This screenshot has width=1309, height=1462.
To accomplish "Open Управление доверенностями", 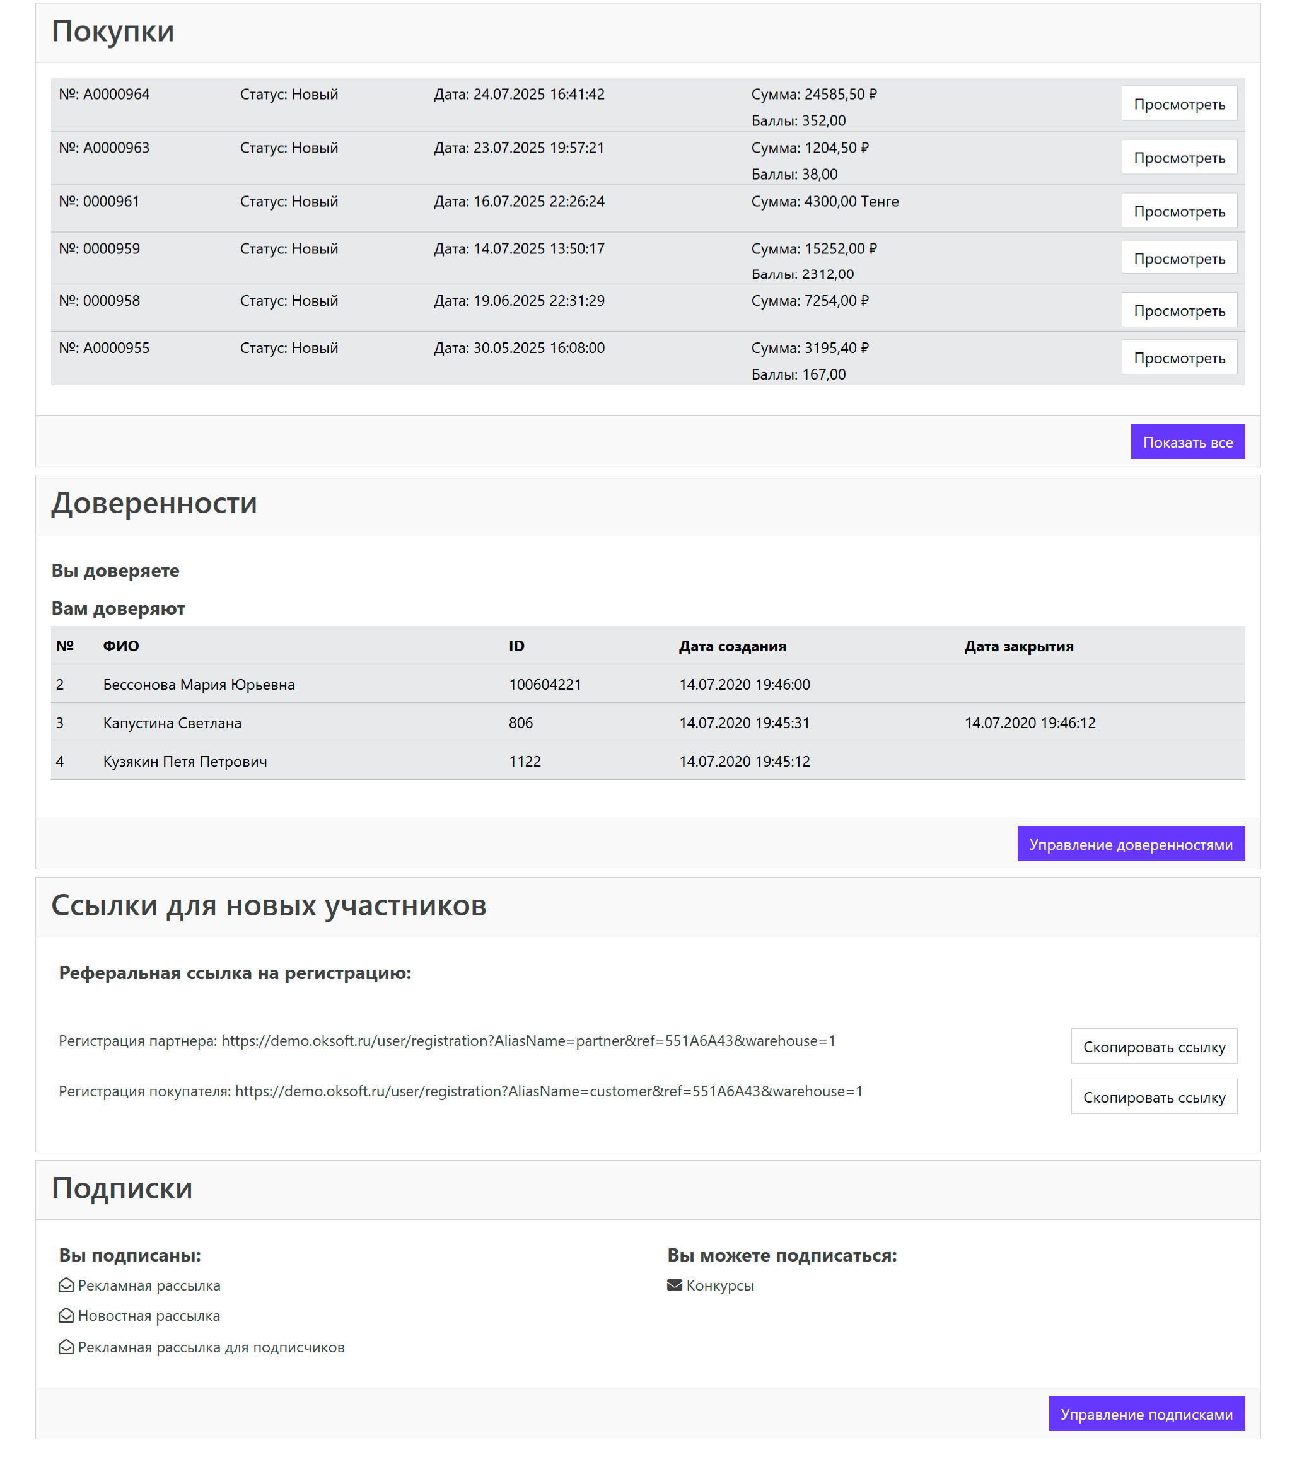I will (x=1131, y=844).
